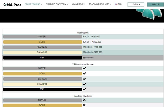Open the GMA Pros menu item
Image resolution: width=164 pixels, height=107 pixels.
tap(78, 4)
